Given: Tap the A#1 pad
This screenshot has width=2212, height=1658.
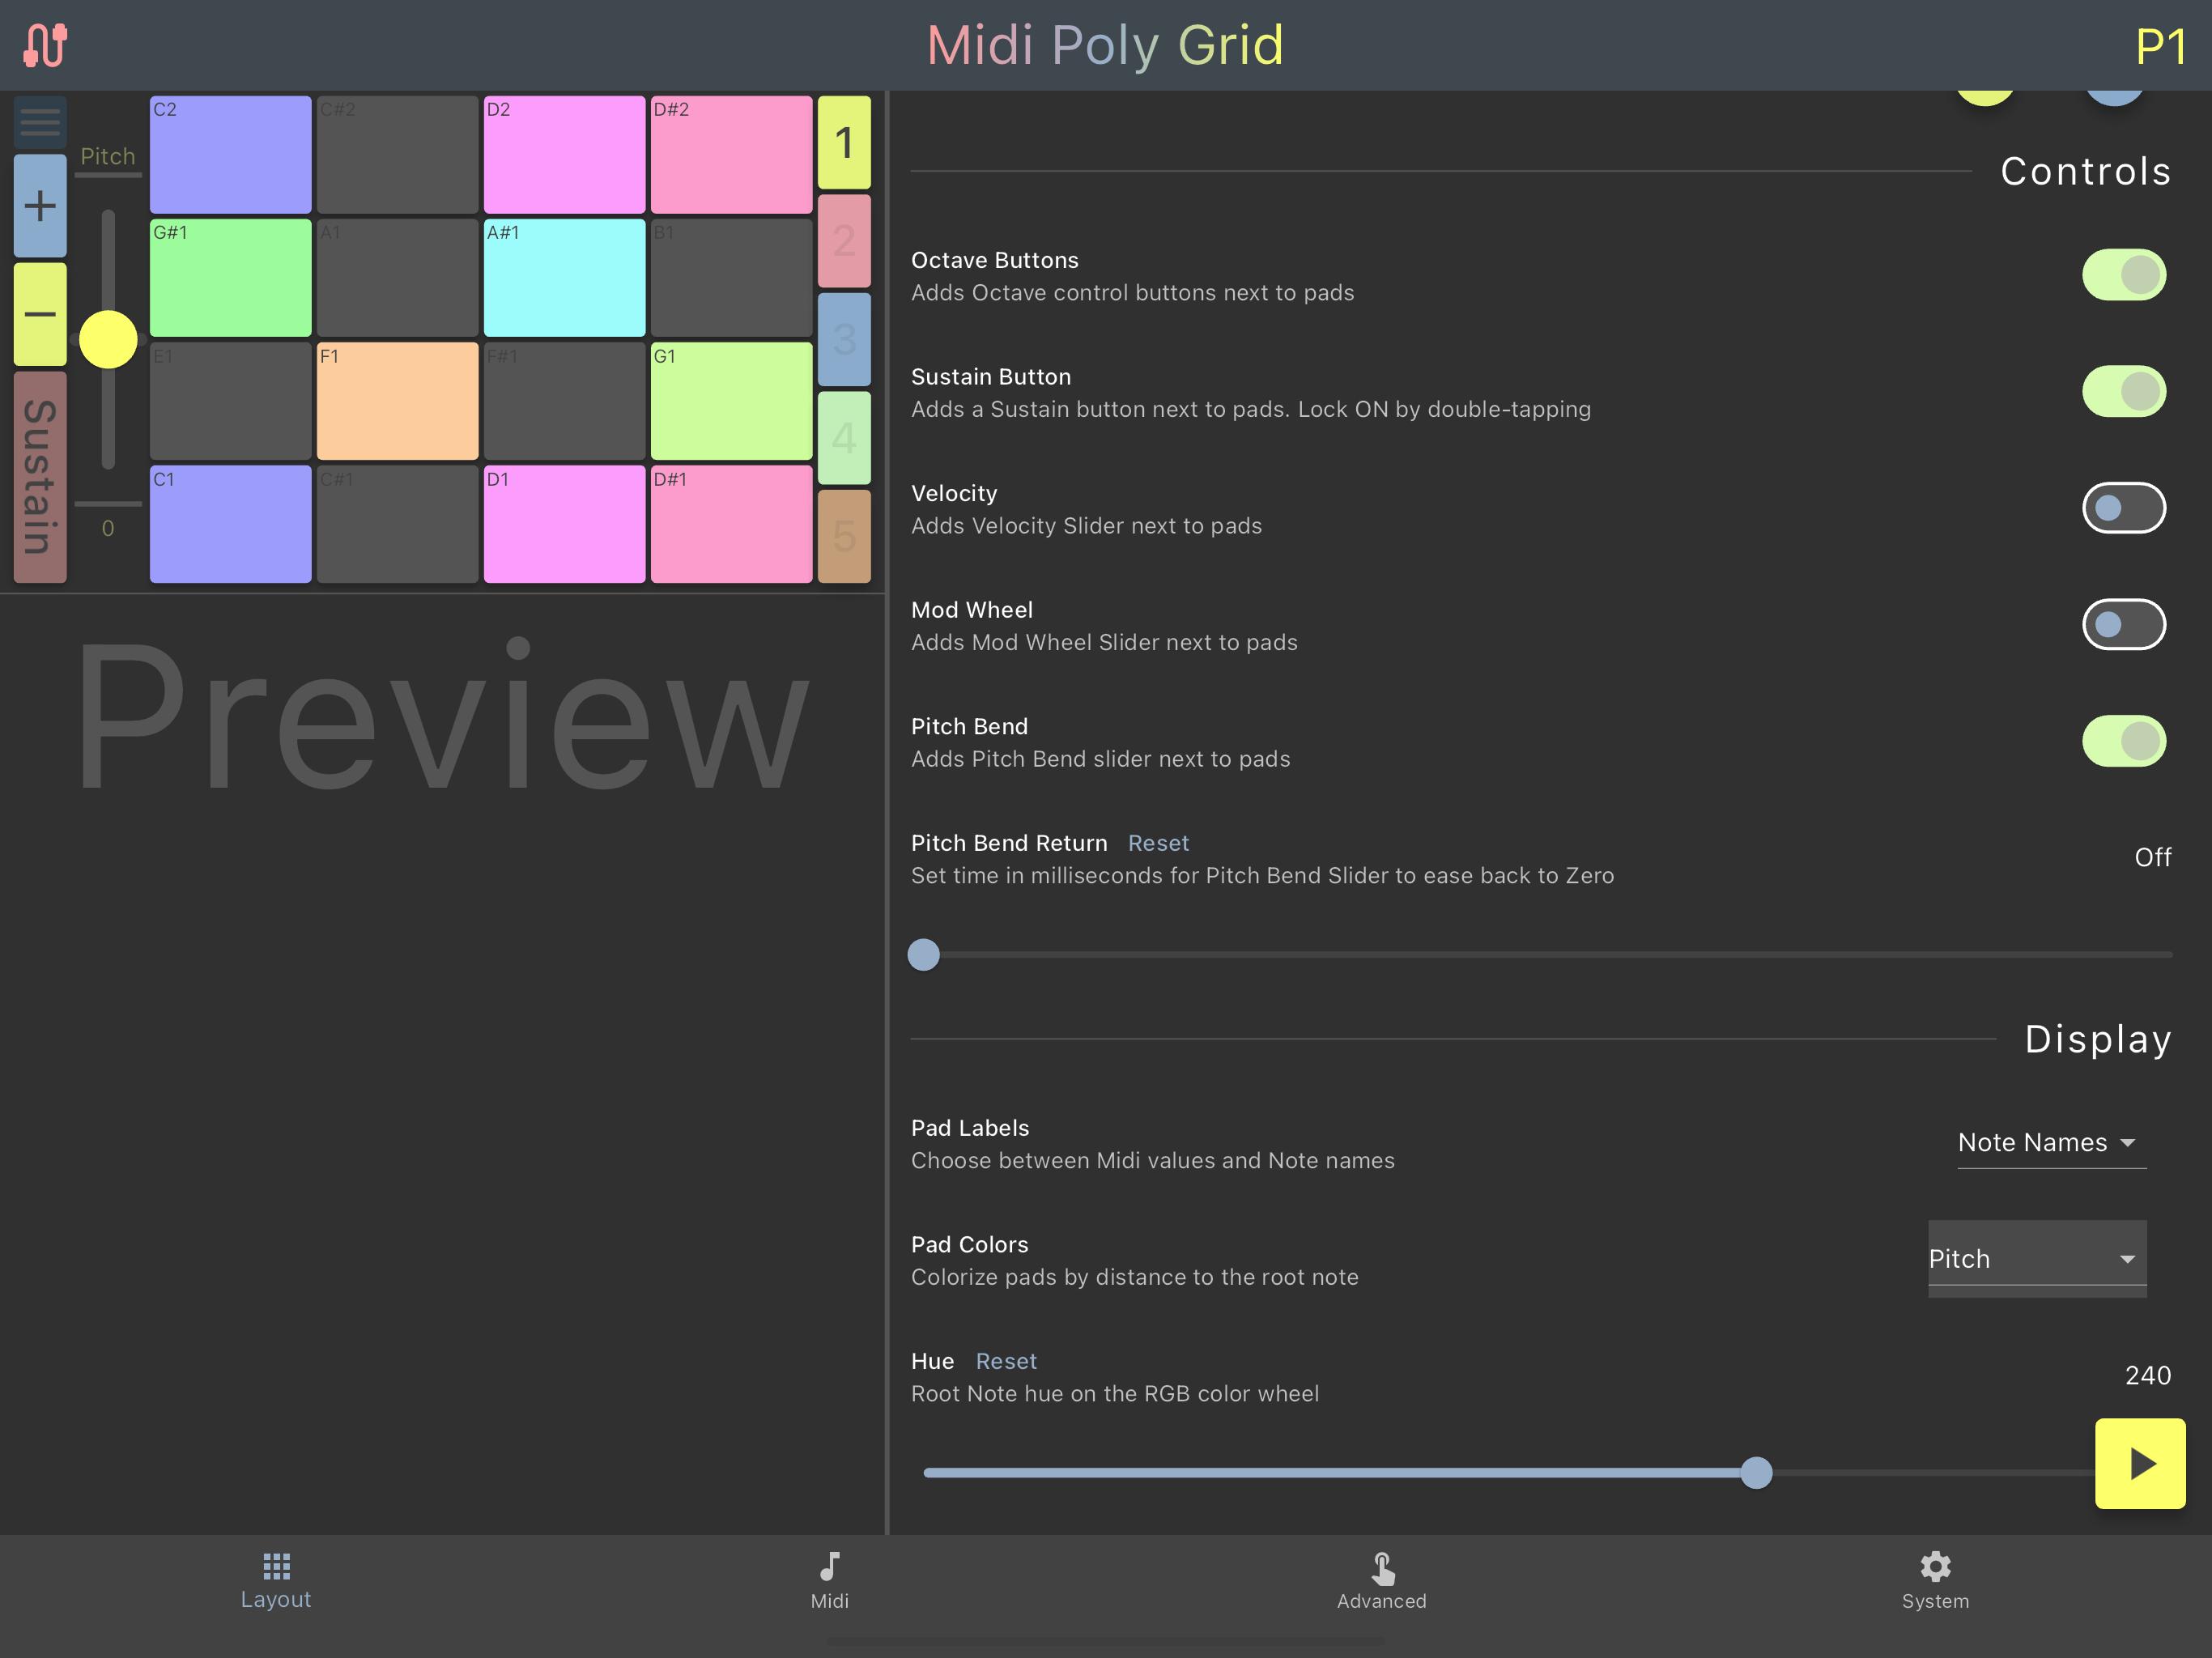Looking at the screenshot, I should click(x=564, y=278).
